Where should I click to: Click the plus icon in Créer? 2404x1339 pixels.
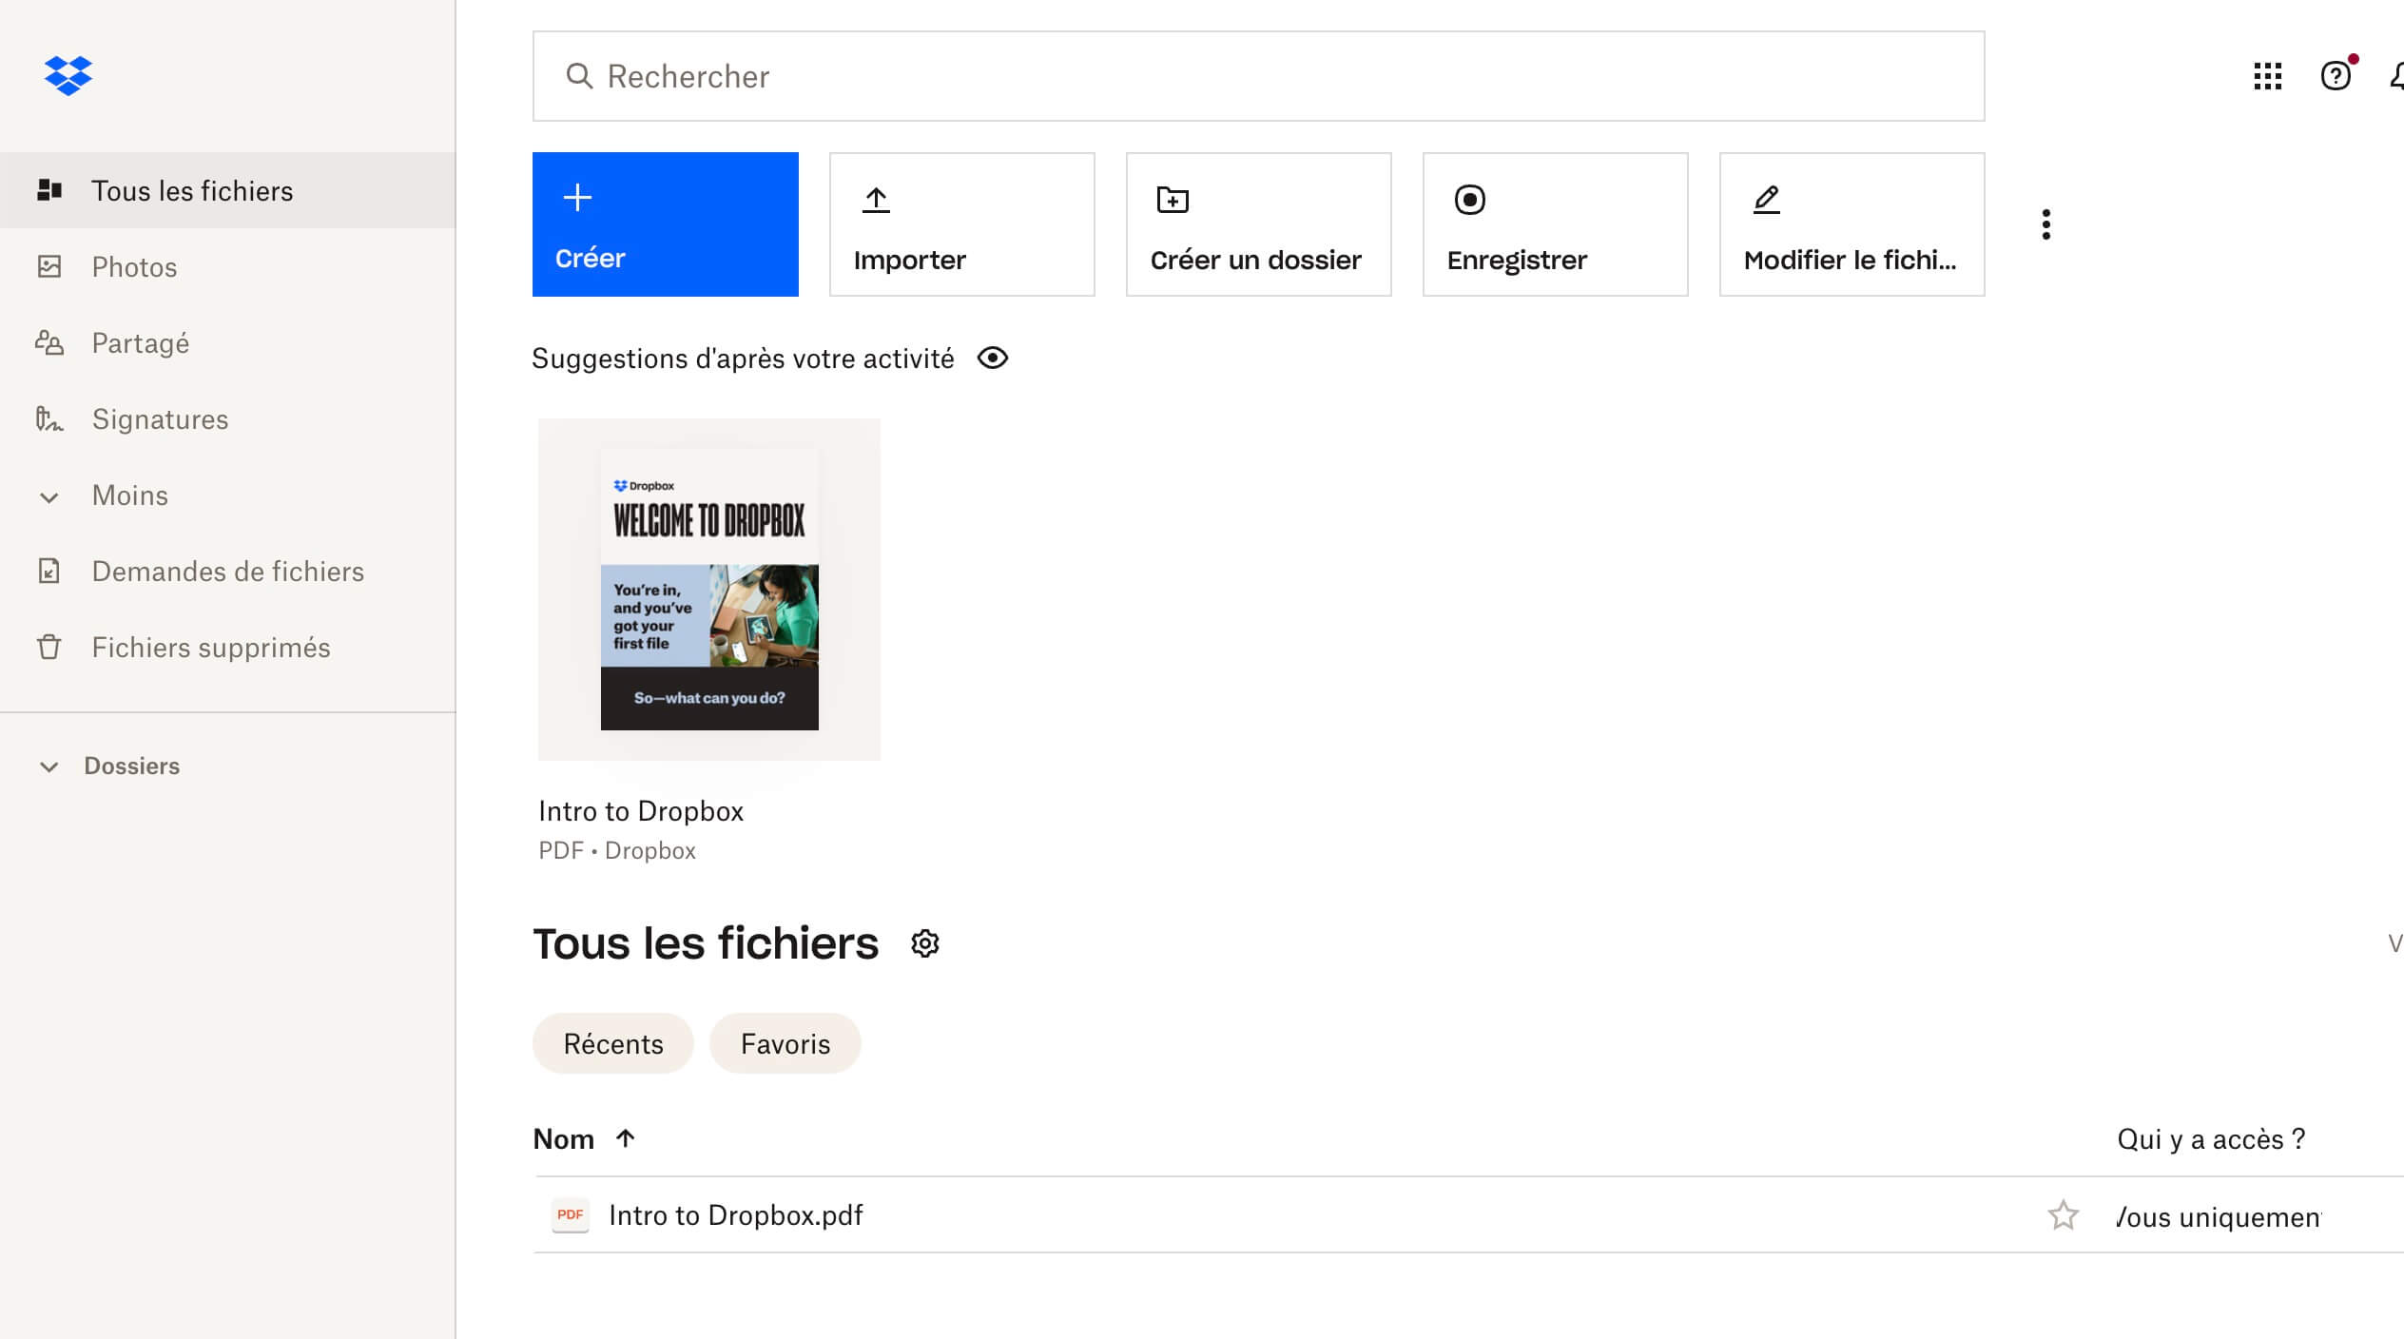[x=577, y=198]
